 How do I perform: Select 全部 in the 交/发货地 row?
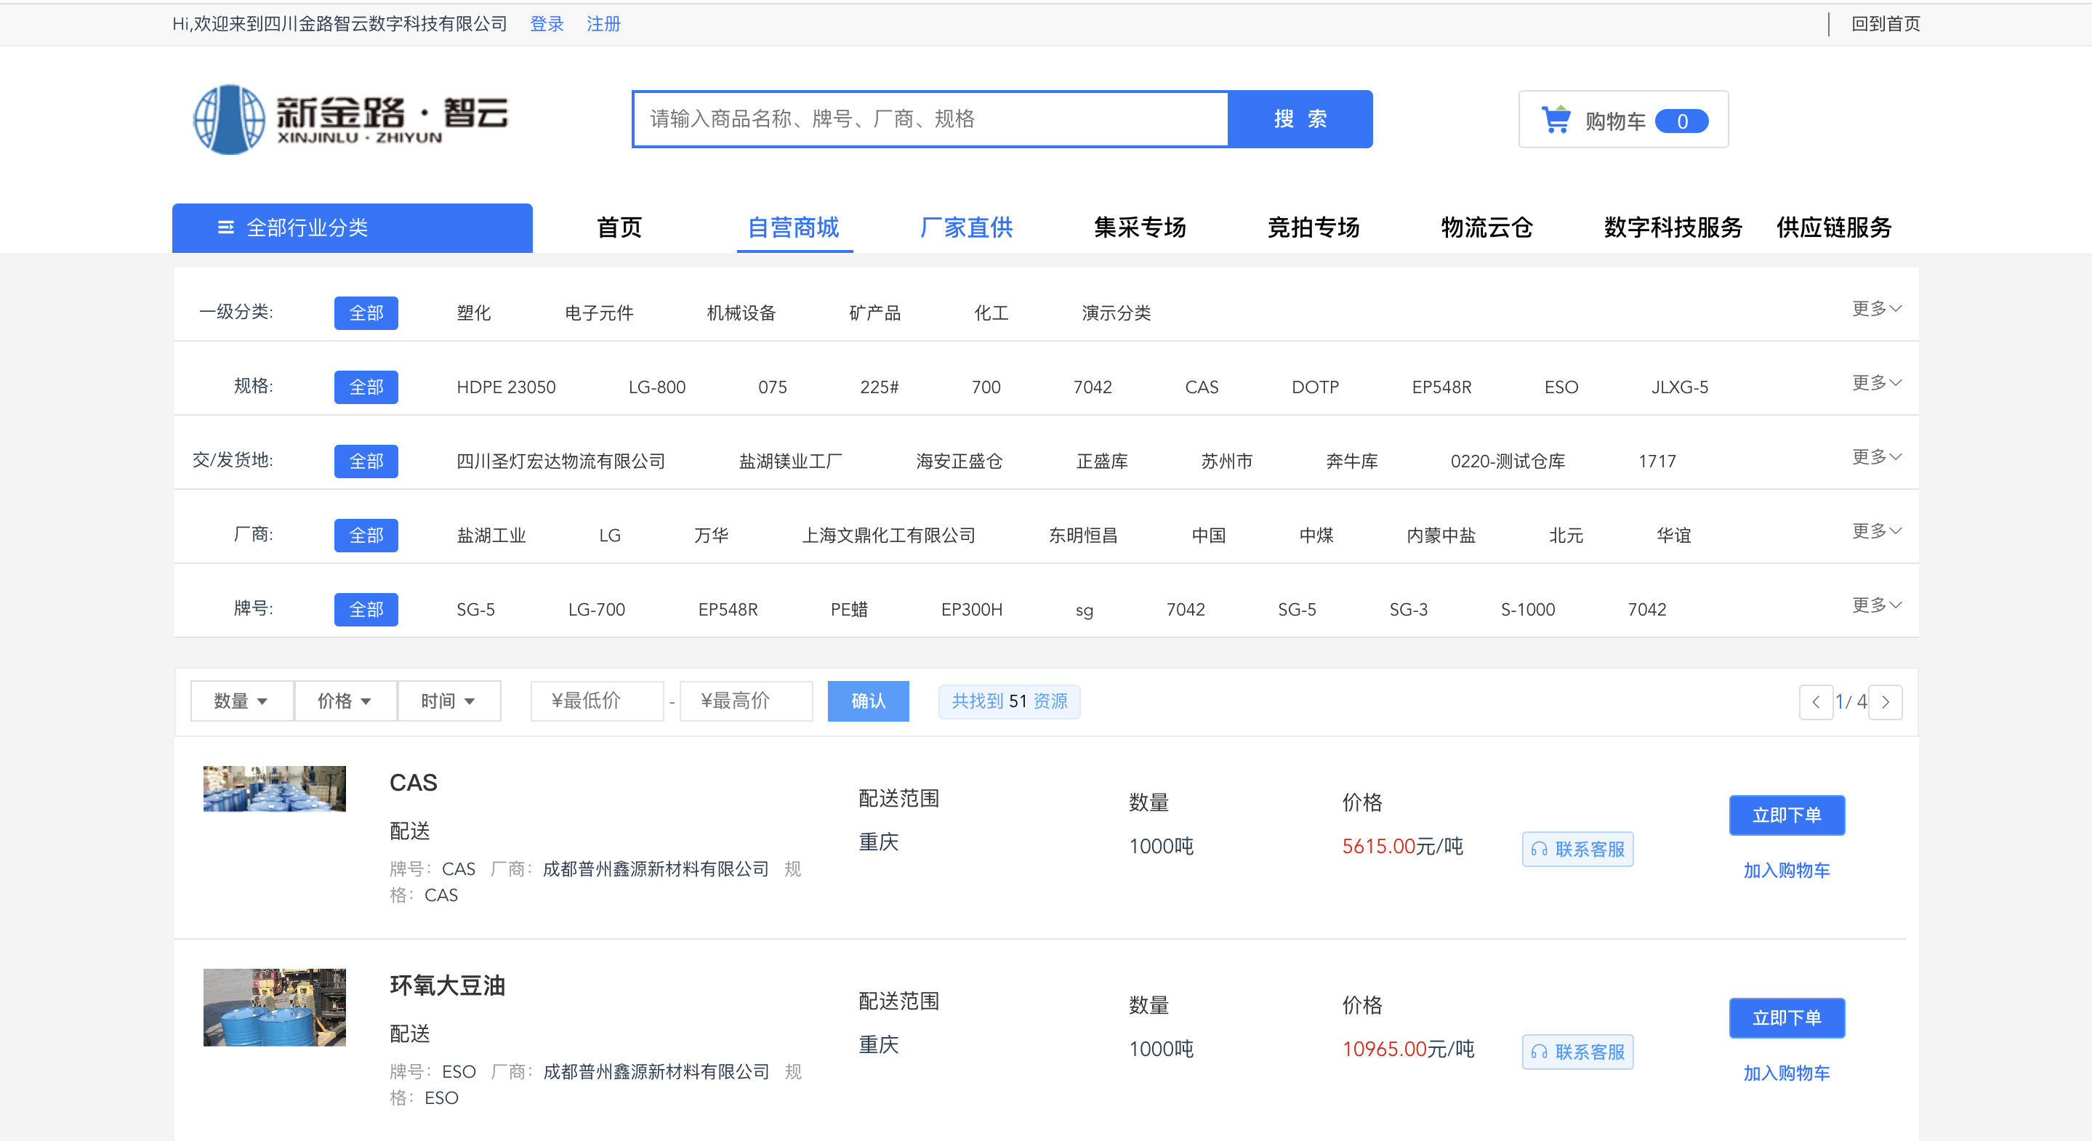[366, 461]
